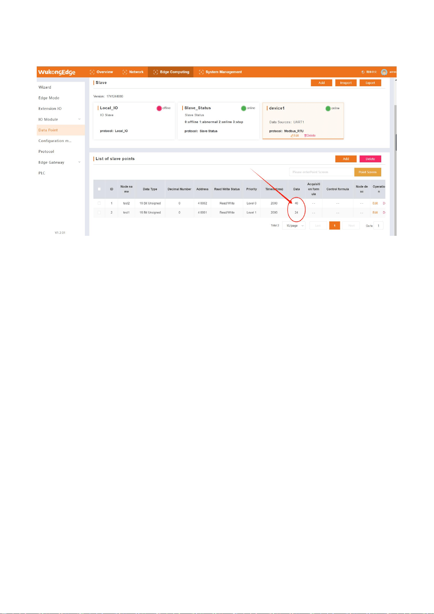
Task: Click the Next pagination button
Action: point(351,226)
